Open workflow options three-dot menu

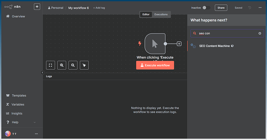point(260,8)
